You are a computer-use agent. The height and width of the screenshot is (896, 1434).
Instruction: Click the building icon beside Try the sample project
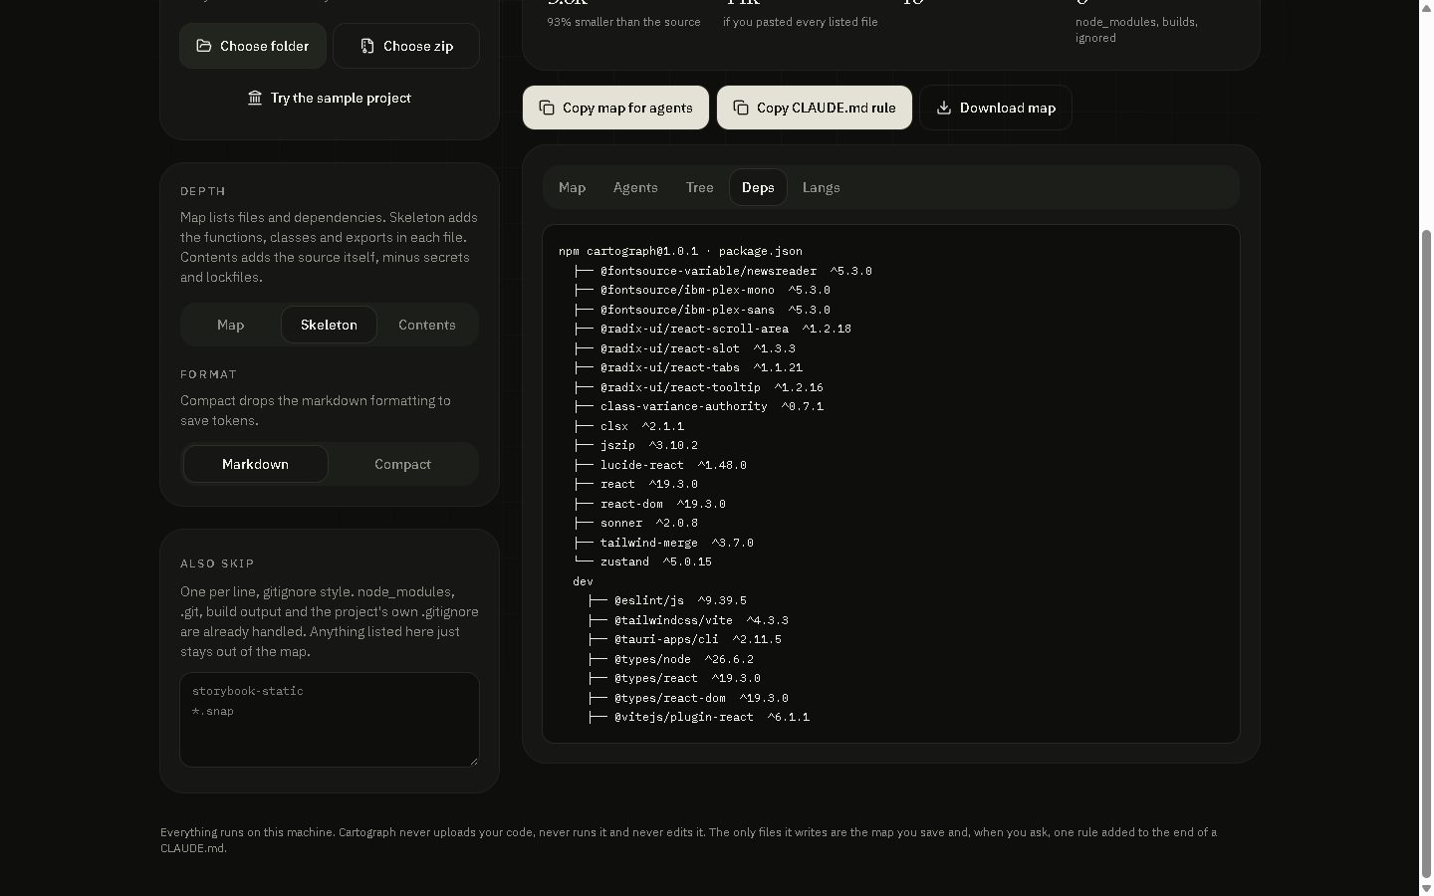coord(255,98)
